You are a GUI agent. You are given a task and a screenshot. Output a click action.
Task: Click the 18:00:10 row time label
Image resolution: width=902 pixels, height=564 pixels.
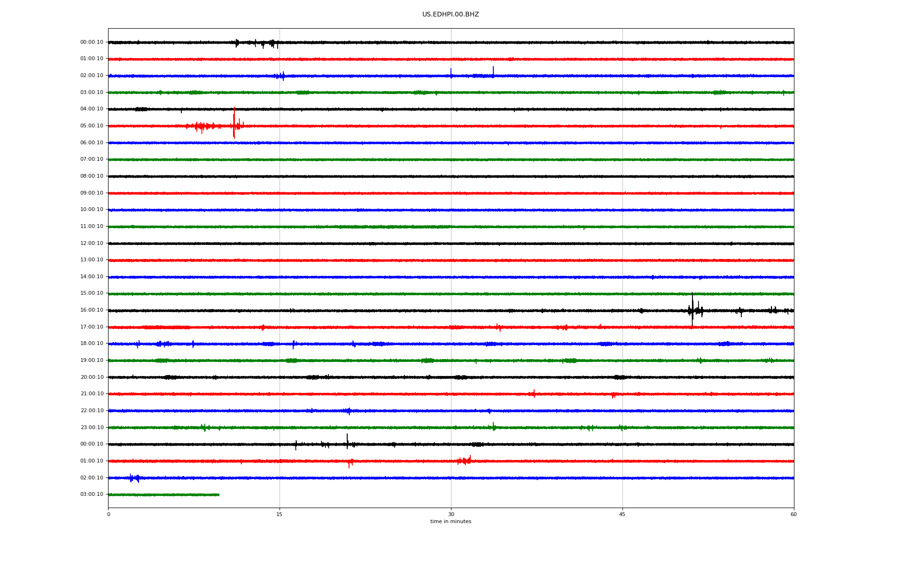tap(92, 344)
